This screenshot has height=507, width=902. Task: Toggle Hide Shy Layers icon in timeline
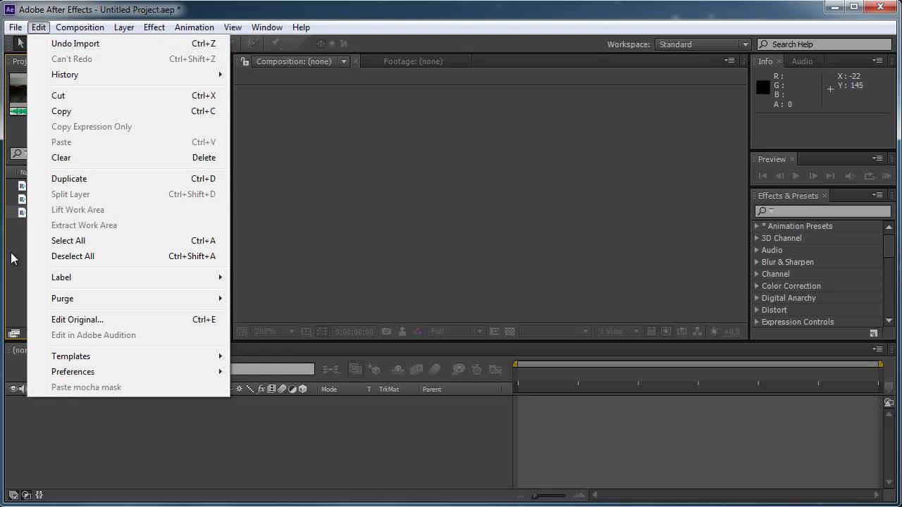coord(397,369)
